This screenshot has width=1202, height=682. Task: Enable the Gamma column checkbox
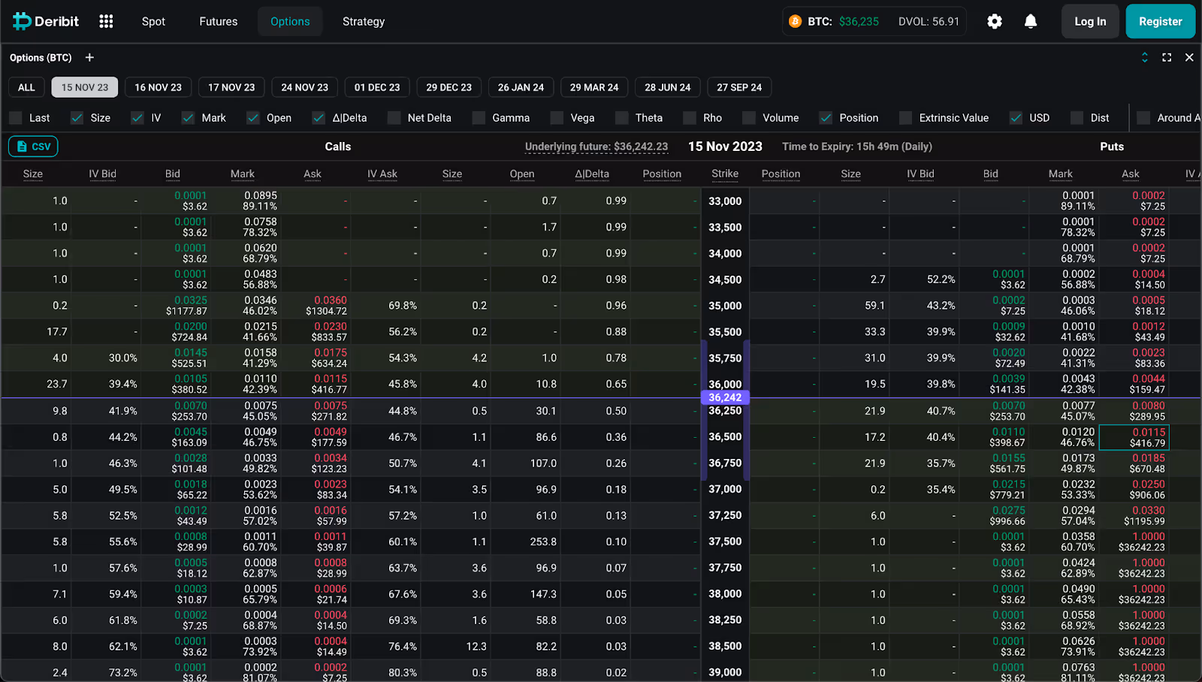(x=479, y=118)
